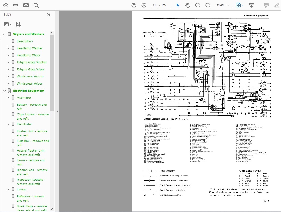The image size is (281, 212).
Task: Go to next page arrow
Action: (144, 5)
